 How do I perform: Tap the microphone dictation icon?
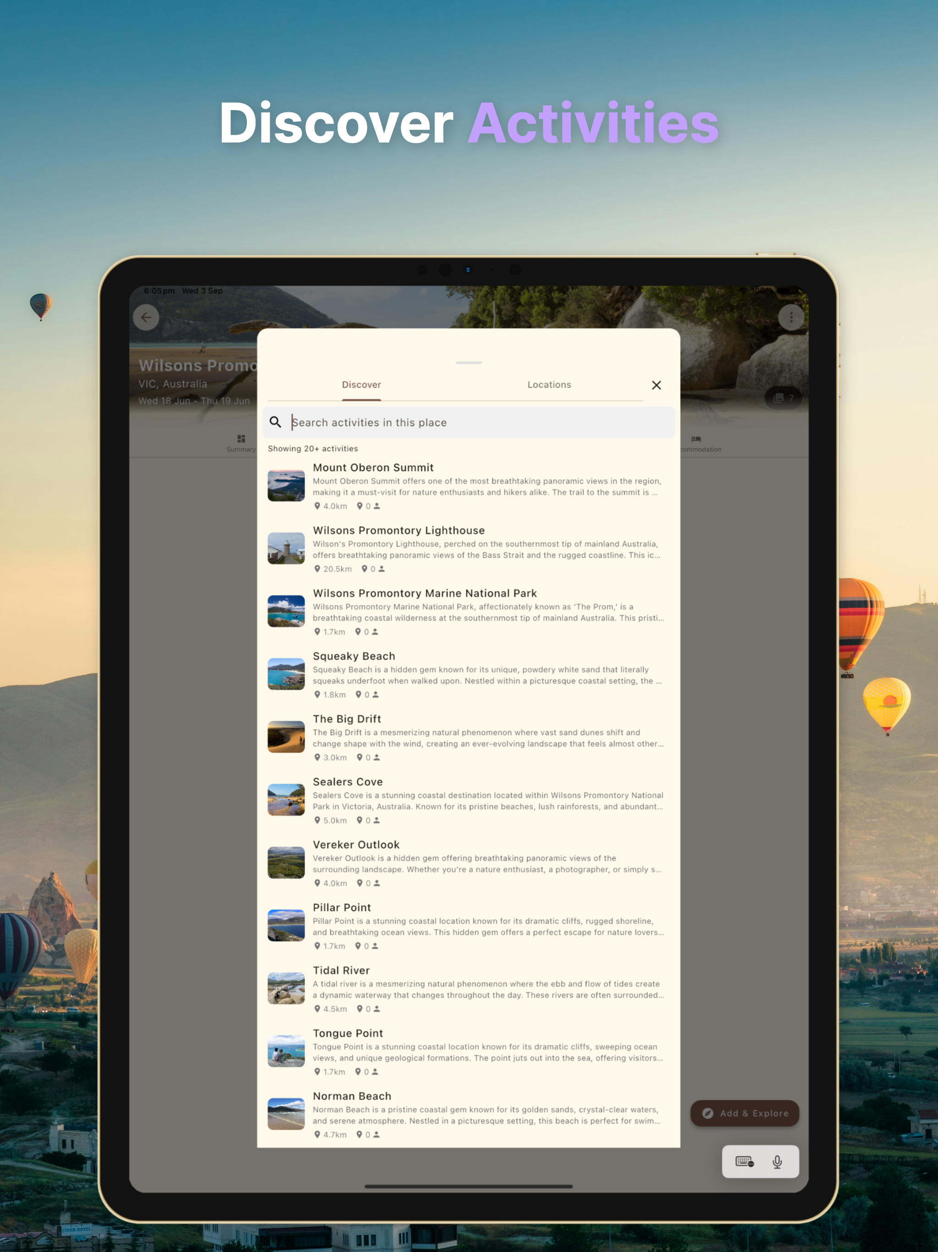pos(777,1162)
